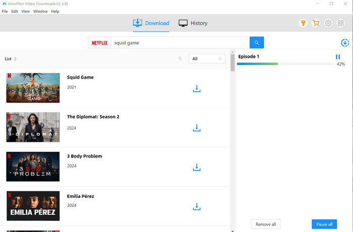Maximize the MovPilot window
Viewport: 353px width, 232px height.
coord(331,4)
